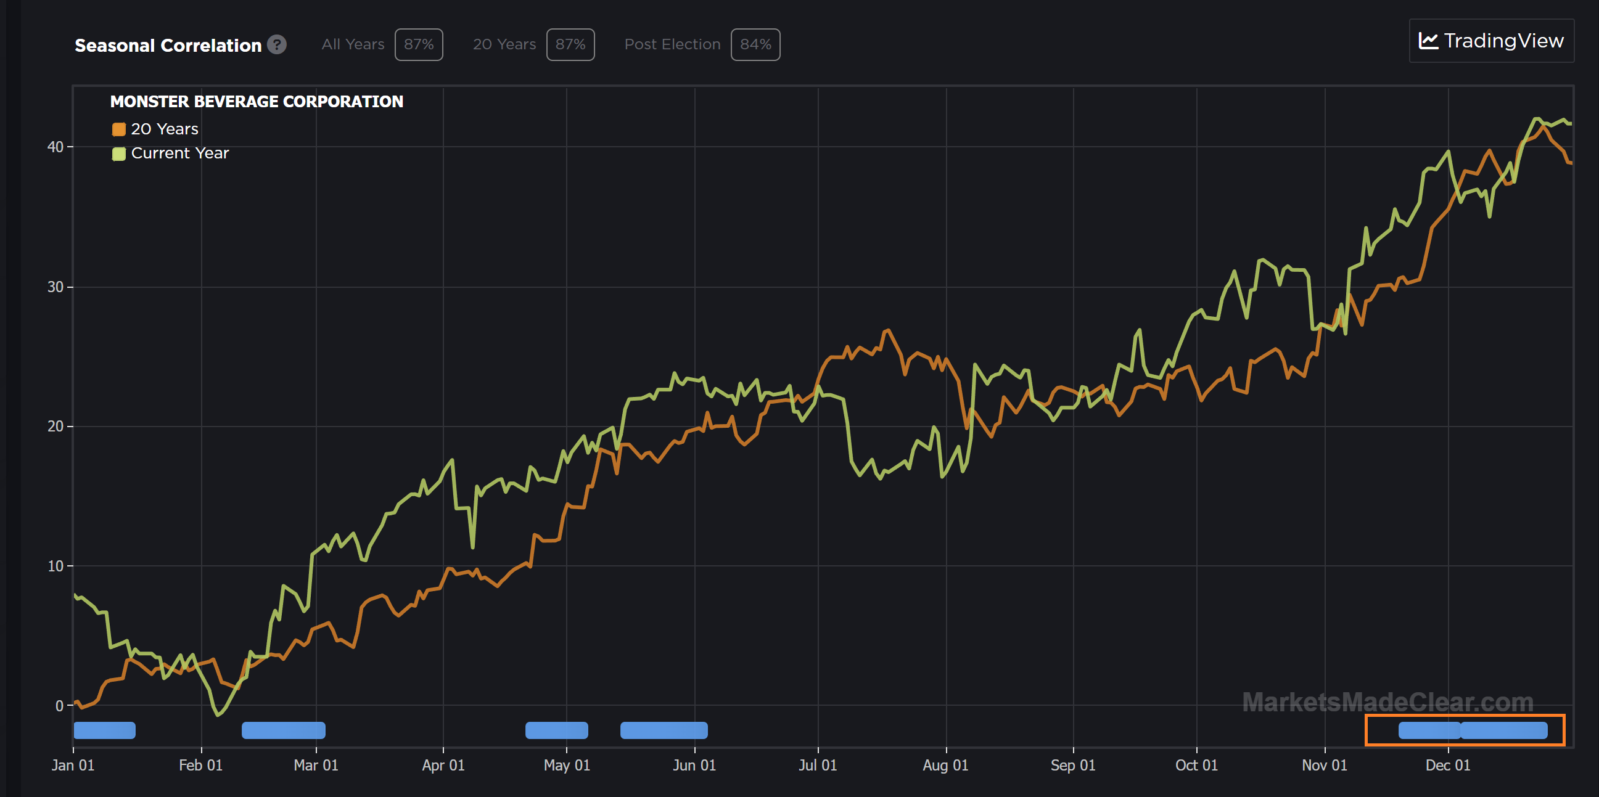This screenshot has width=1599, height=797.
Task: Toggle the Current Year legend green square
Action: [118, 153]
